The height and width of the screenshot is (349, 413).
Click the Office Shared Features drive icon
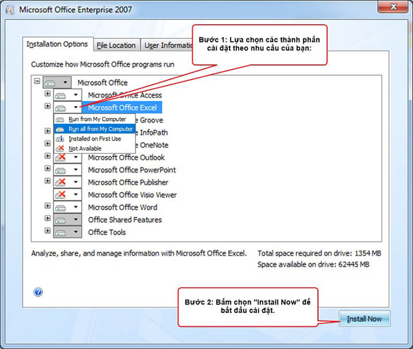pos(61,219)
